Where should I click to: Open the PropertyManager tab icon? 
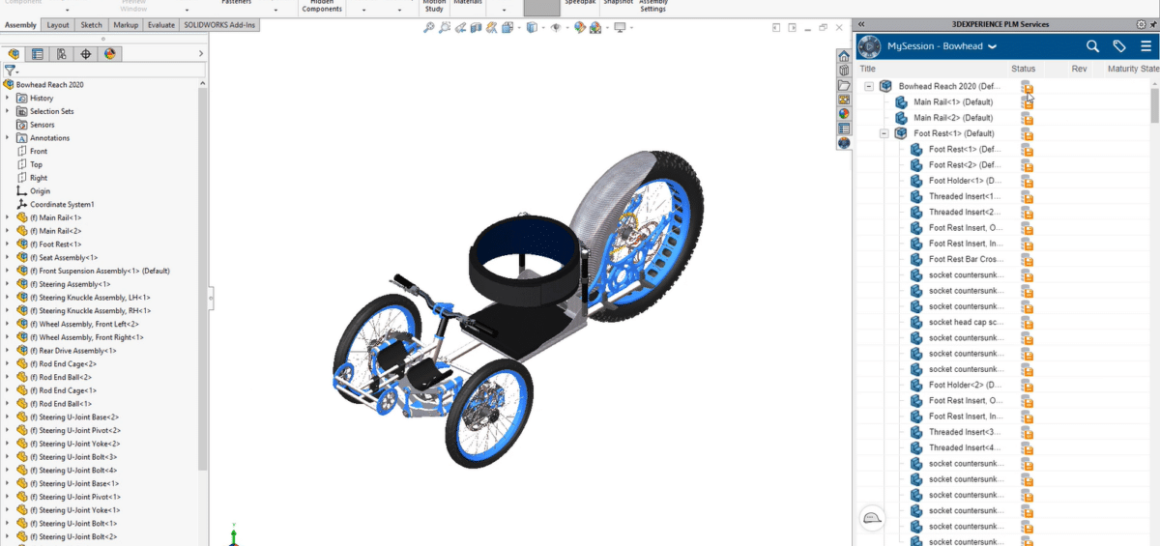[x=38, y=54]
